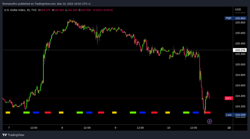This screenshot has height=139, width=250.
Task: Click the close value C104.358
Action: click(x=84, y=10)
